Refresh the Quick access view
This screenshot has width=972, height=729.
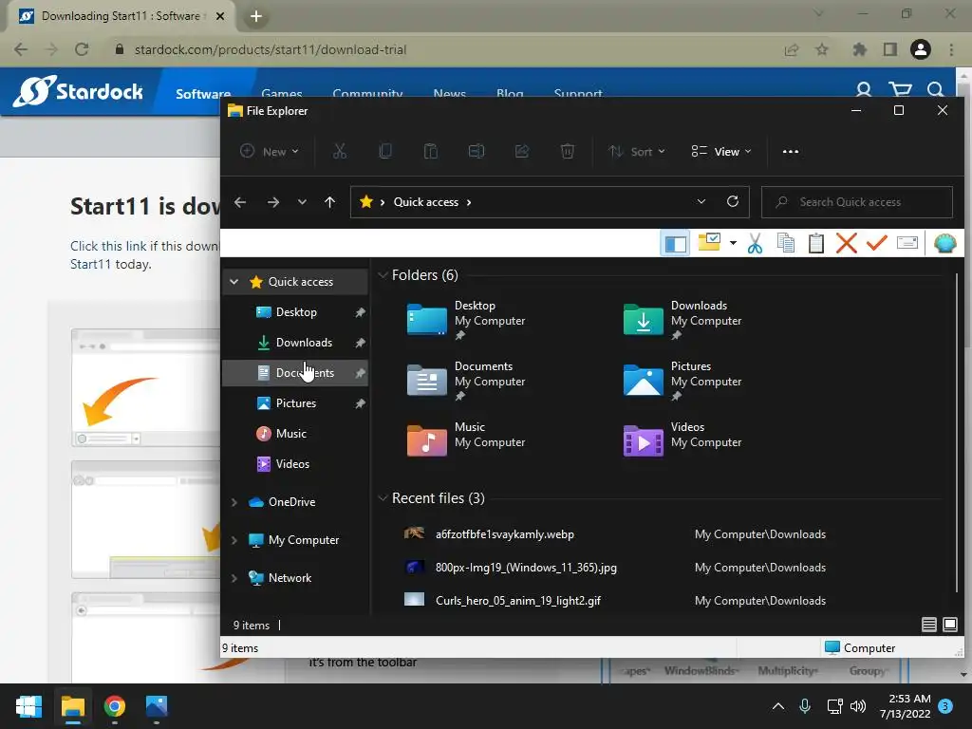point(733,201)
